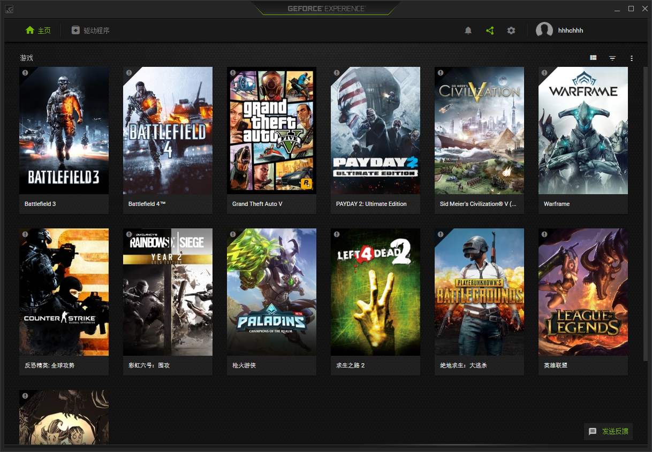Click the Warframe title label
This screenshot has width=652, height=452.
coord(557,204)
